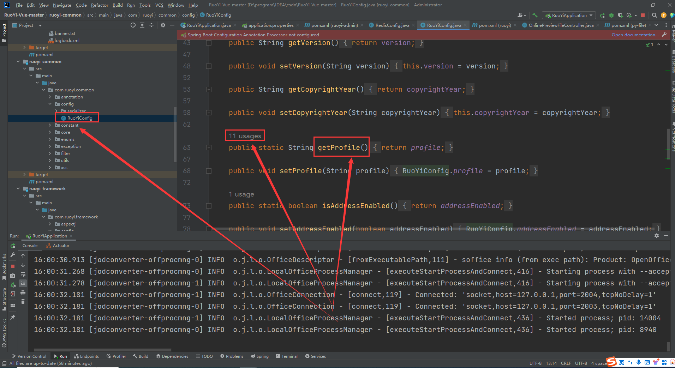Viewport: 675px width, 368px height.
Task: Open the Navigate menu
Action: 62,5
